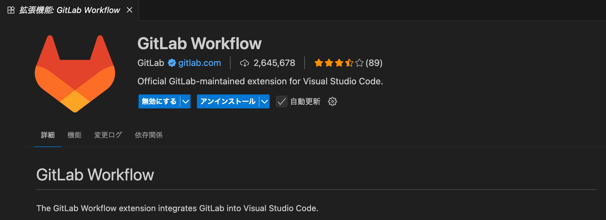
Task: Click the extension tab icon in title
Action: (11, 10)
